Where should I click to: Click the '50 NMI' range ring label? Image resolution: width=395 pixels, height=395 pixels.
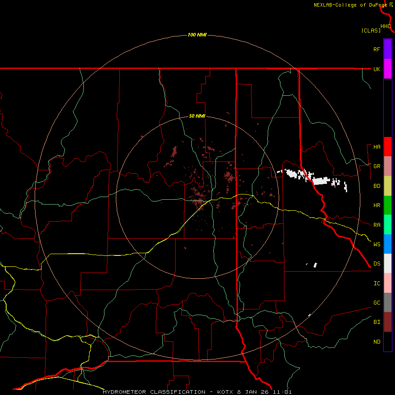[x=197, y=116]
